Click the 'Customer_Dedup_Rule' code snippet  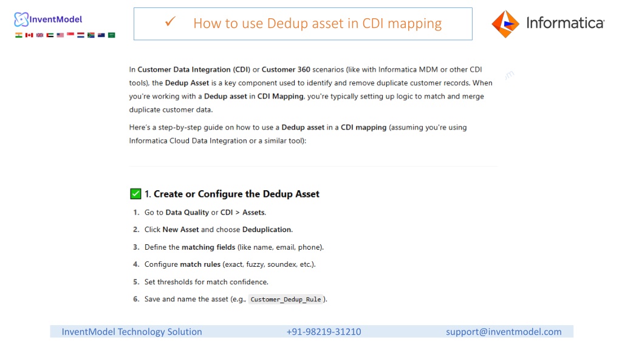pyautogui.click(x=285, y=299)
